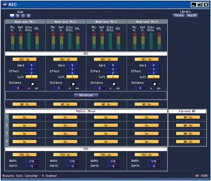Select Snap preset B

coord(18,15)
